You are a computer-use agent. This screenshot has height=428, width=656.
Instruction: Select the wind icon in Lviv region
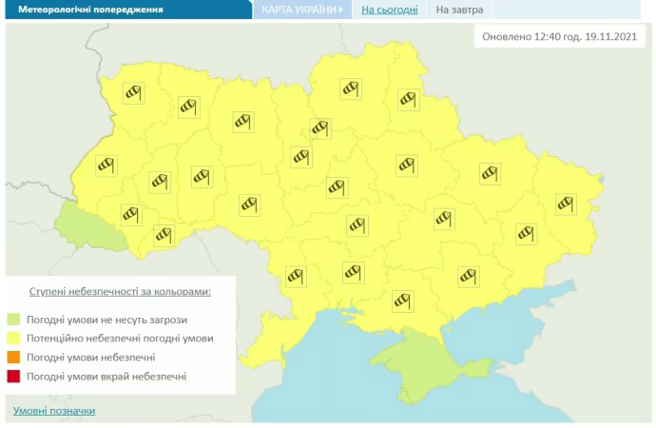[x=106, y=165]
